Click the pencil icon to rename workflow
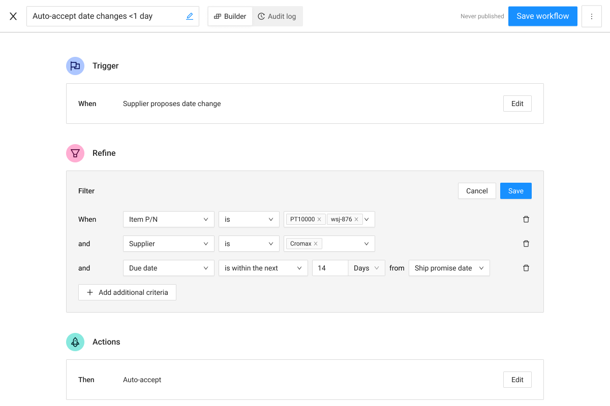 point(190,16)
